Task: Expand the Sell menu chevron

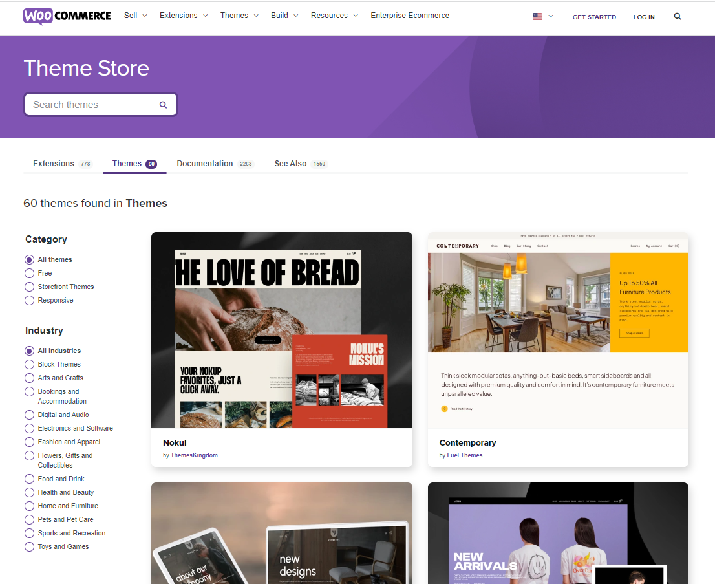Action: pos(145,16)
